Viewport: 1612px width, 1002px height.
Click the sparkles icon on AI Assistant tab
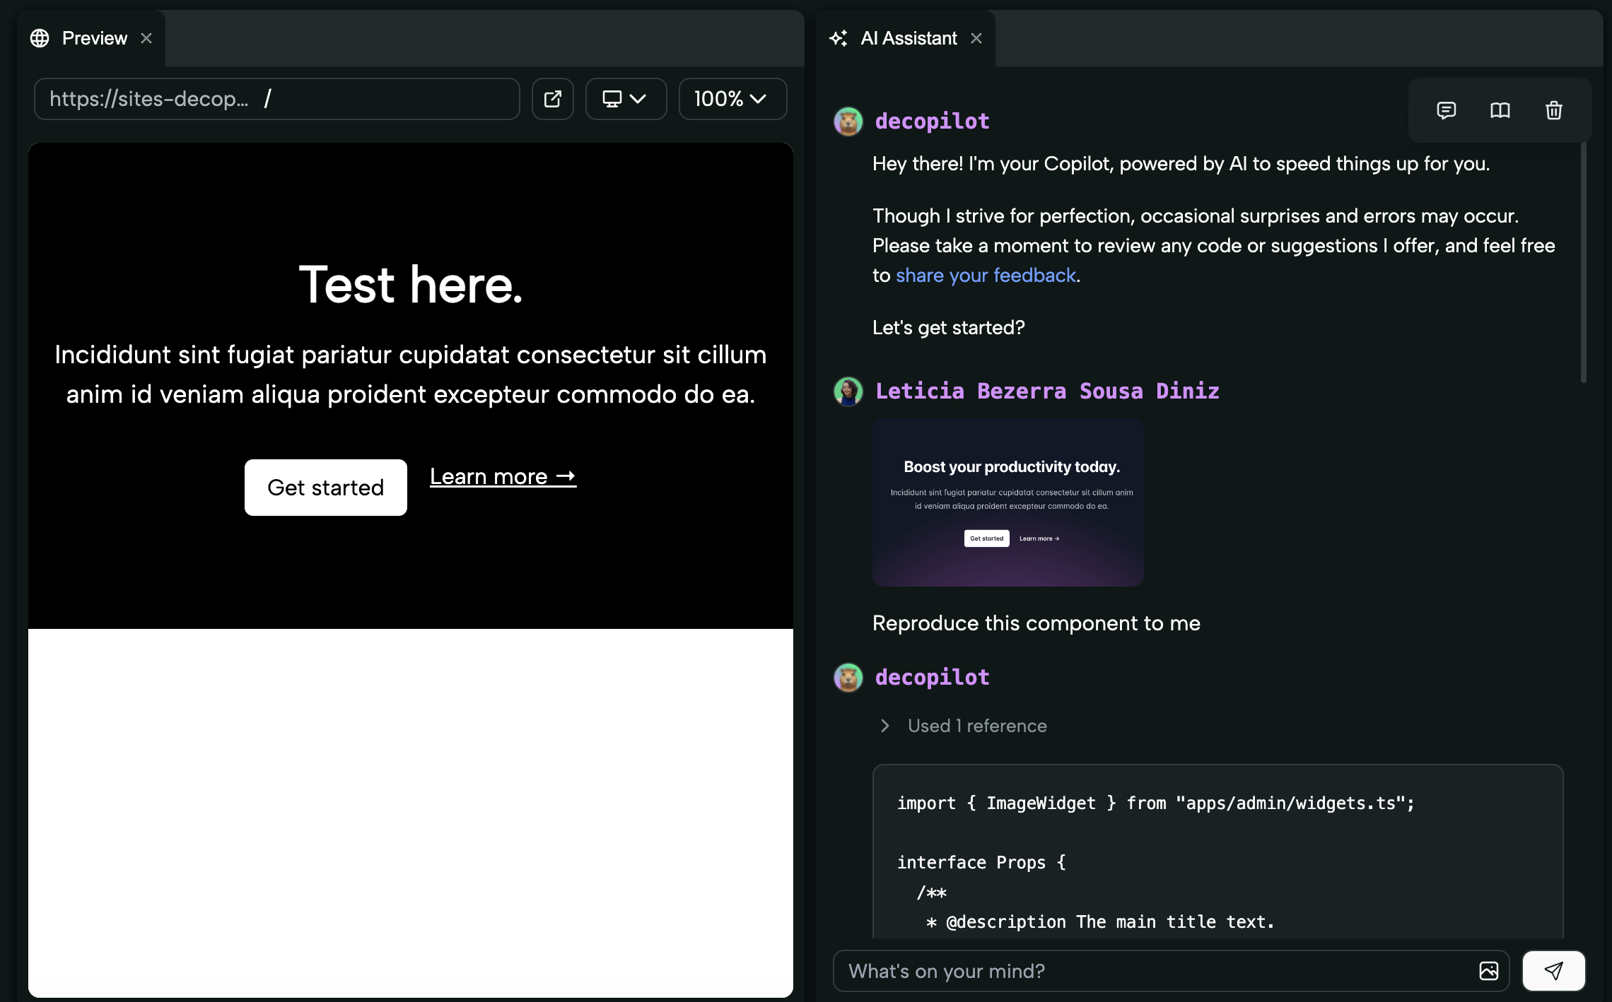coord(839,38)
